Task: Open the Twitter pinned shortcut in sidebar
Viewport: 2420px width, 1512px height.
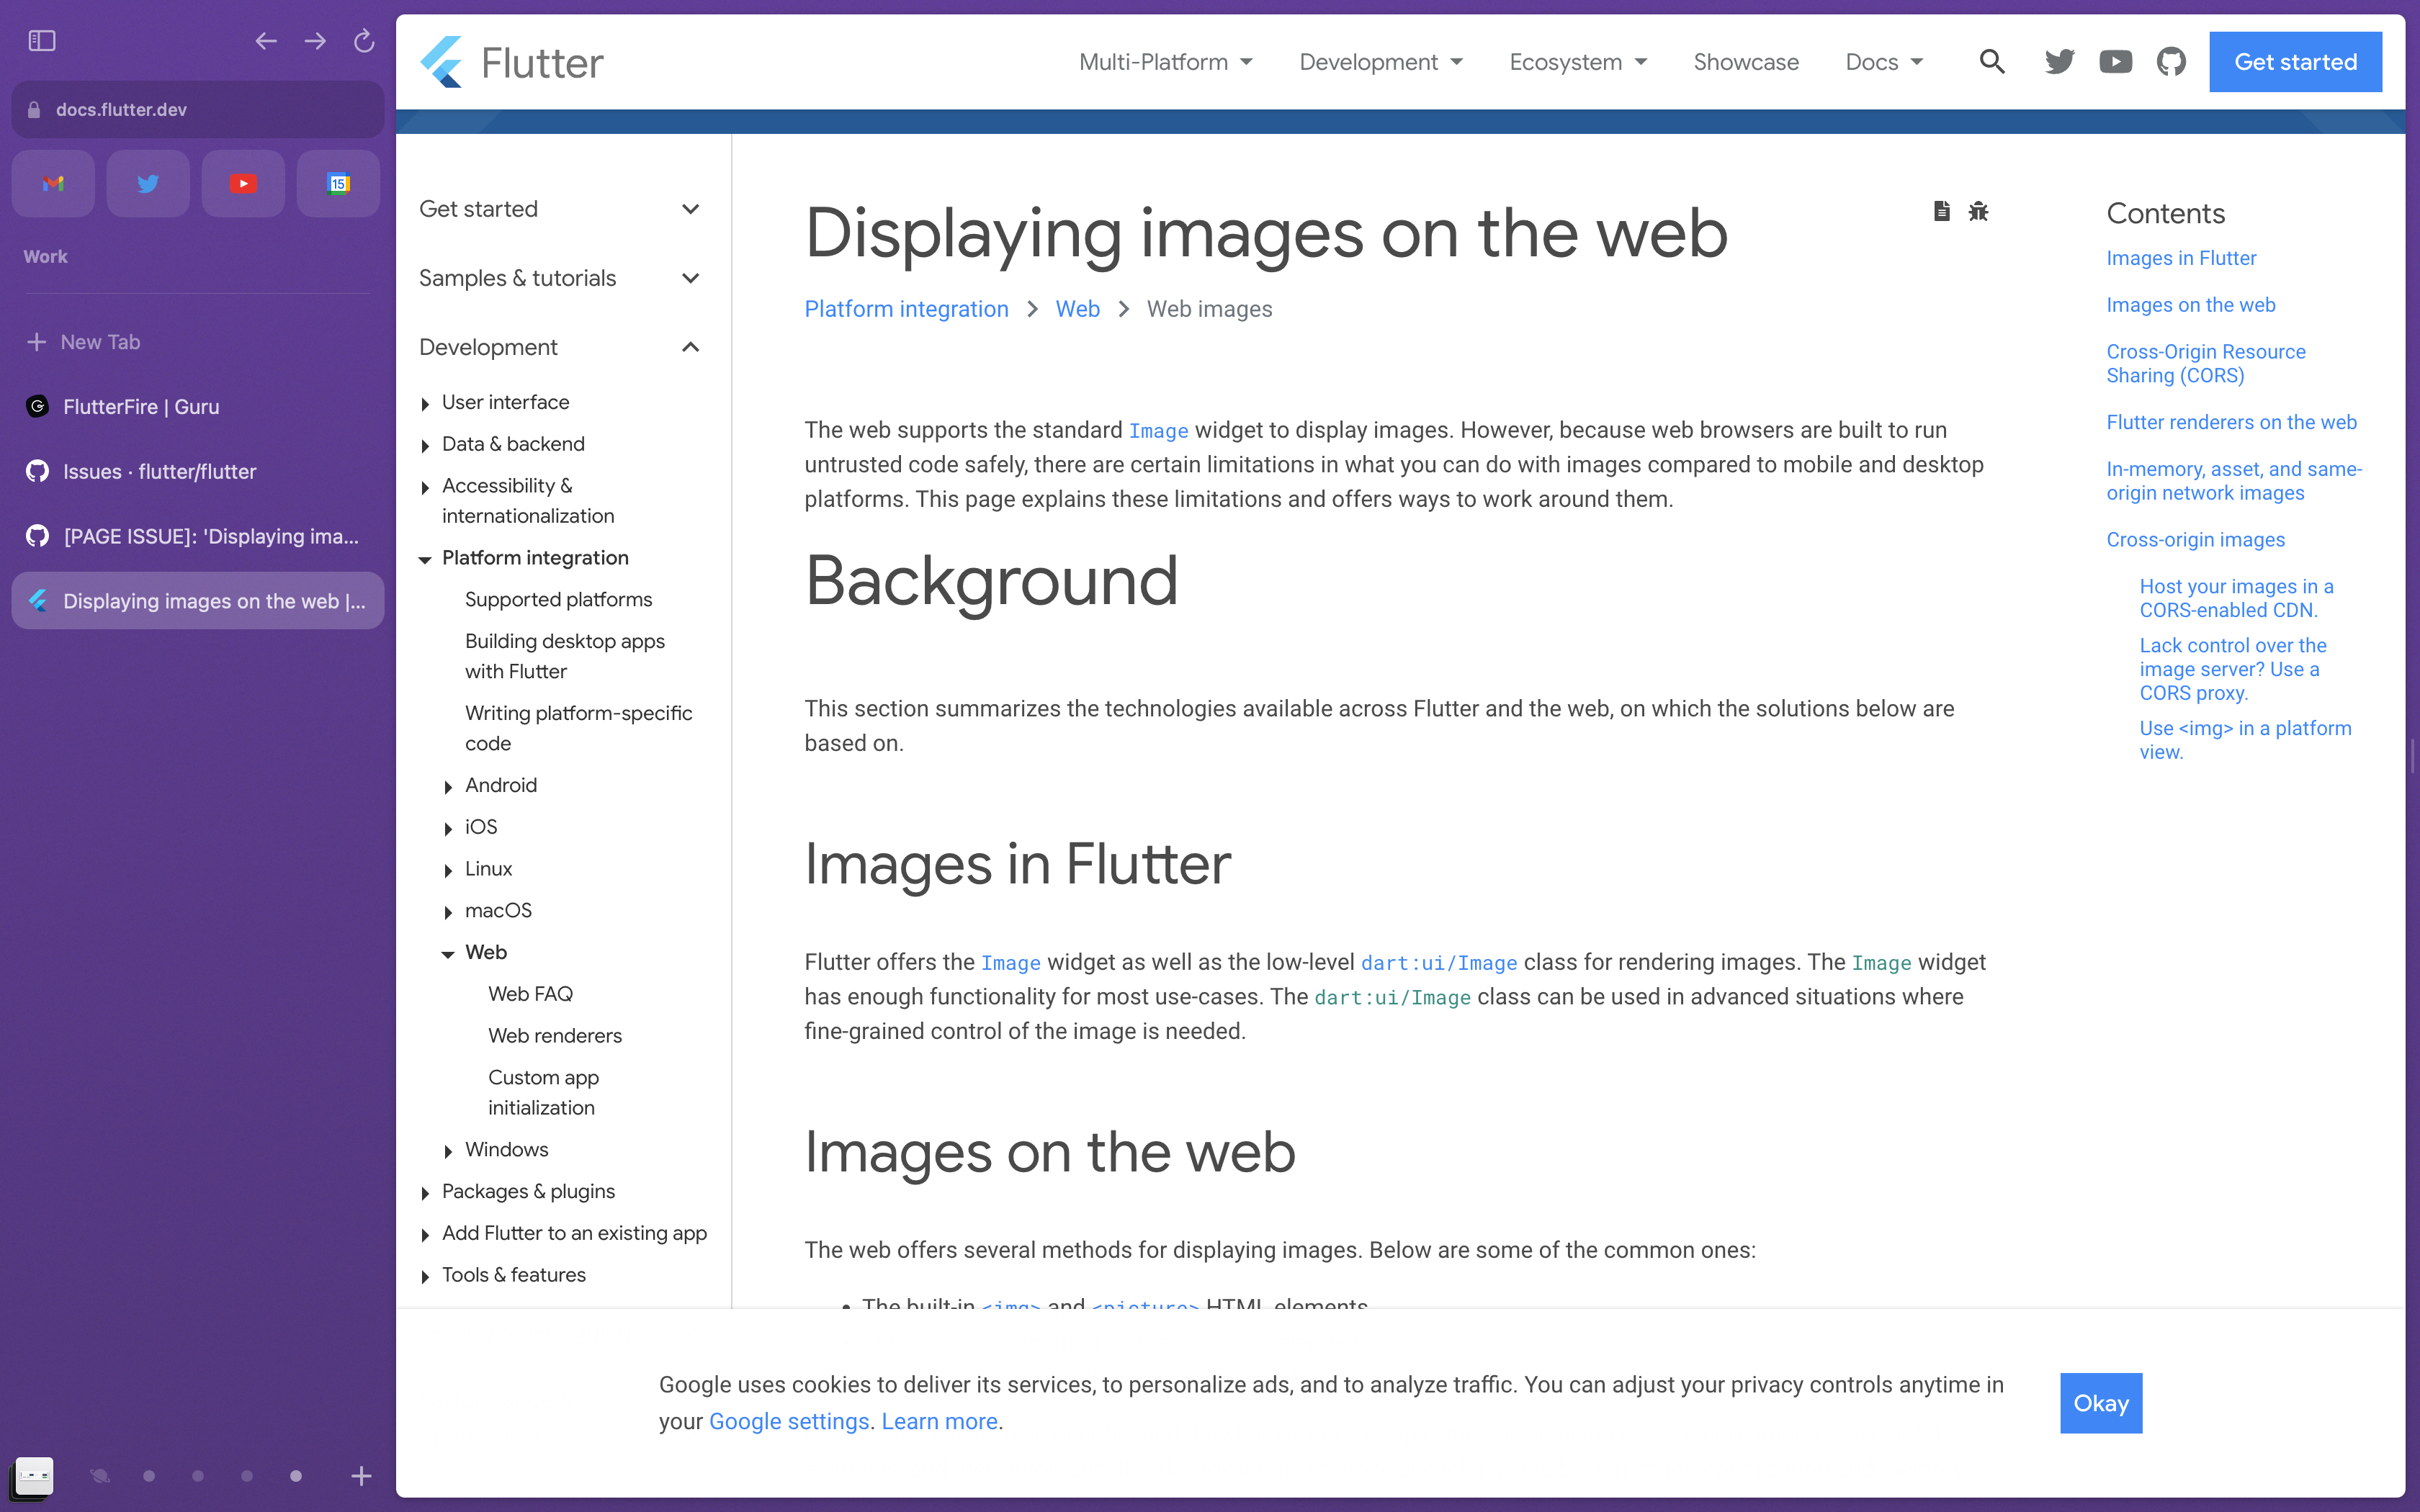Action: (148, 184)
